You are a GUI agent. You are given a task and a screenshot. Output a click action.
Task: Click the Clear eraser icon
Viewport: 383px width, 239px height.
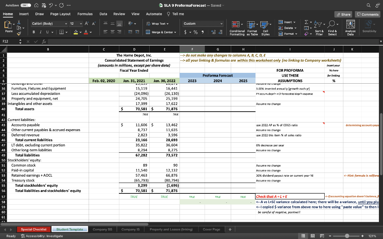pyautogui.click(x=306, y=34)
